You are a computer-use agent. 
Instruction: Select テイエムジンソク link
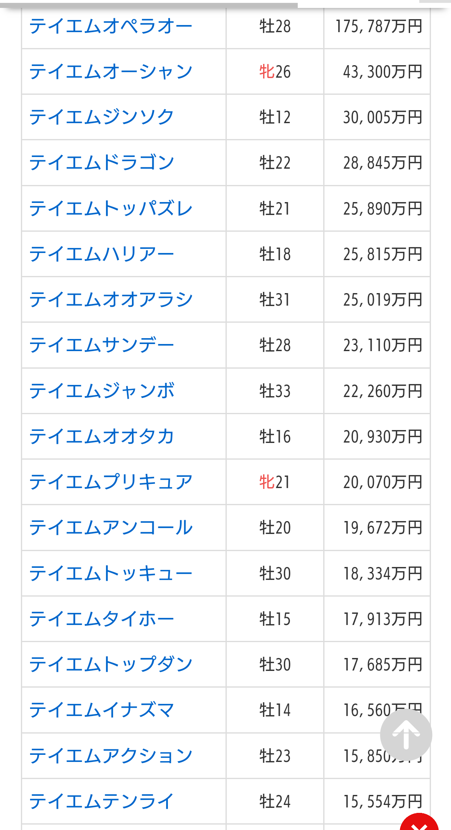click(101, 117)
